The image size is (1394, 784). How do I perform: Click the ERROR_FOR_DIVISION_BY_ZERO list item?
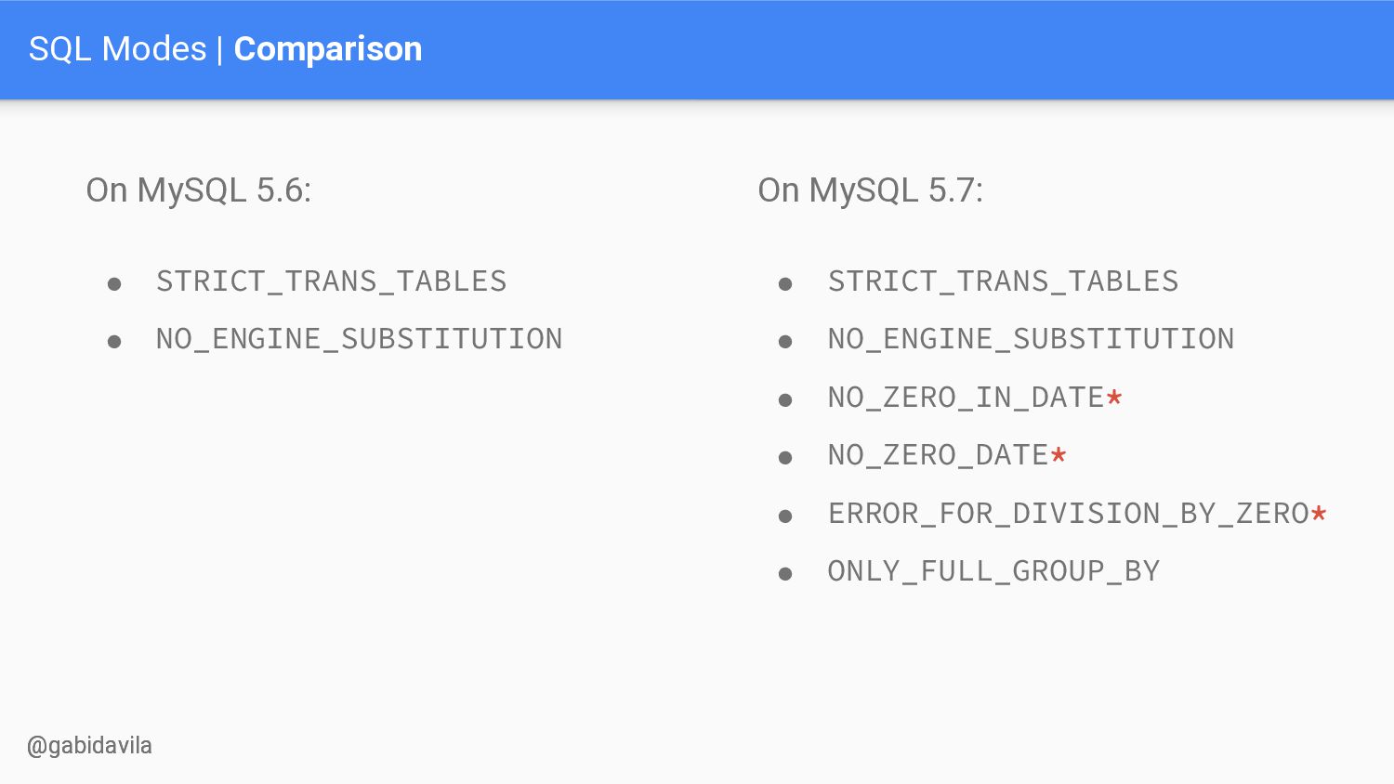(1078, 514)
